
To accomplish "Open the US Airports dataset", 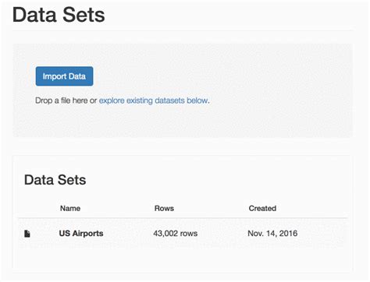I will click(x=81, y=234).
